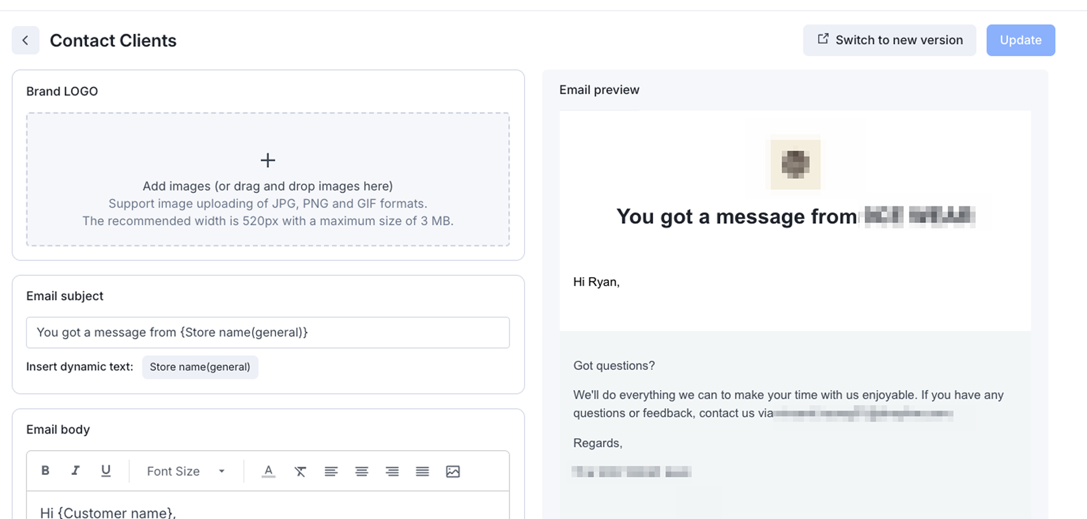The width and height of the screenshot is (1087, 519).
Task: Click the Email subject input field
Action: [x=267, y=333]
